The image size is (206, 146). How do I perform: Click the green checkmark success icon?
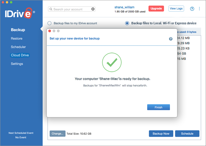pos(112,62)
